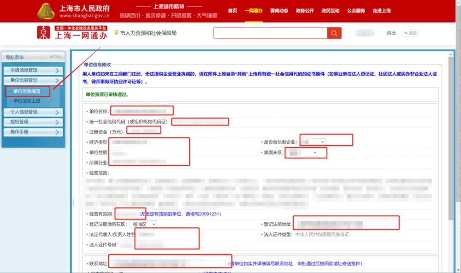Screen dimensions: 461x273
Task: Click the Shanghai government emblem logo
Action: click(46, 11)
